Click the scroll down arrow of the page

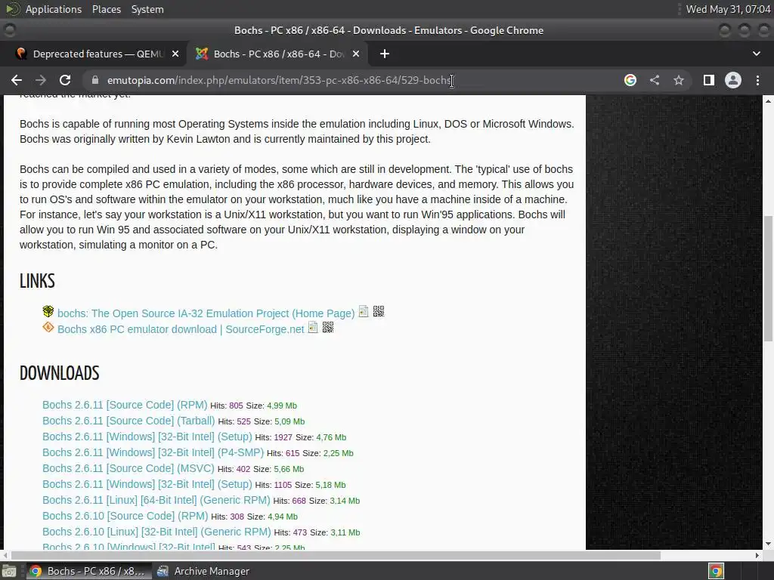pyautogui.click(x=768, y=544)
